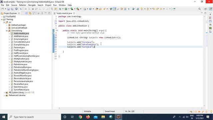Expand the FirstTestNG project node
213x120 pixels.
coord(2,17)
